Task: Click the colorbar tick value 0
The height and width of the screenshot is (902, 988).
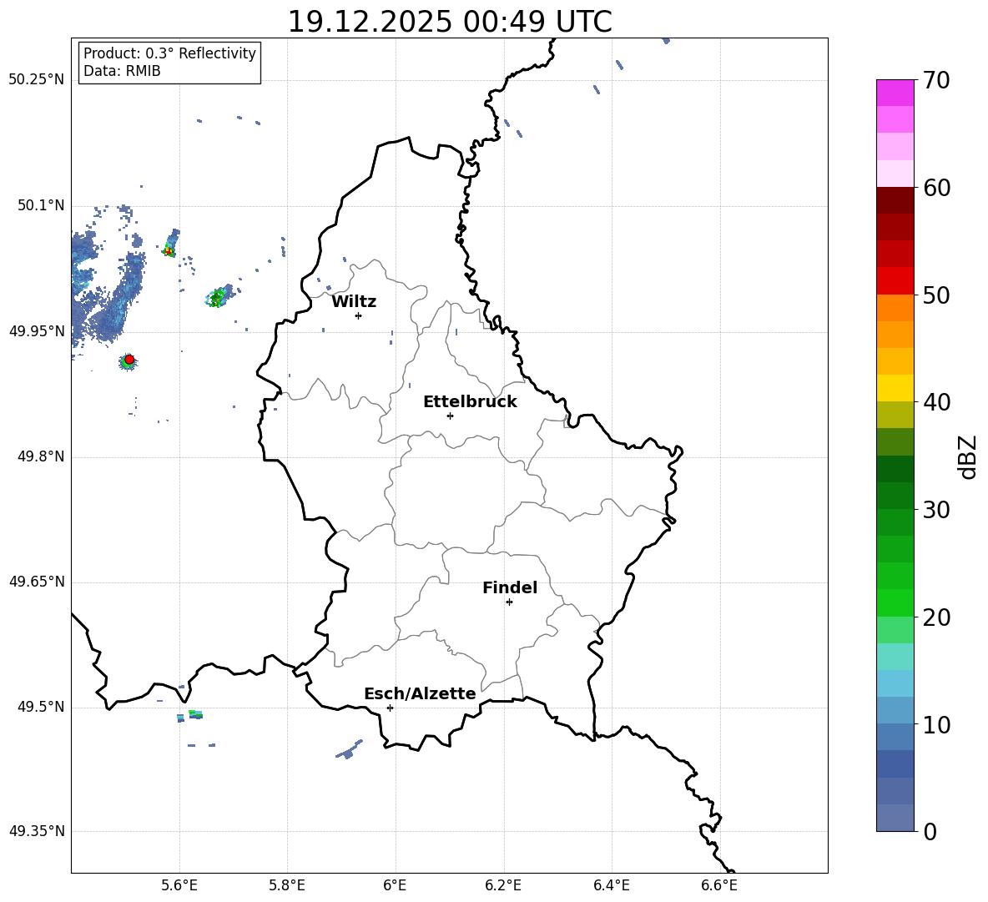Action: coord(930,832)
